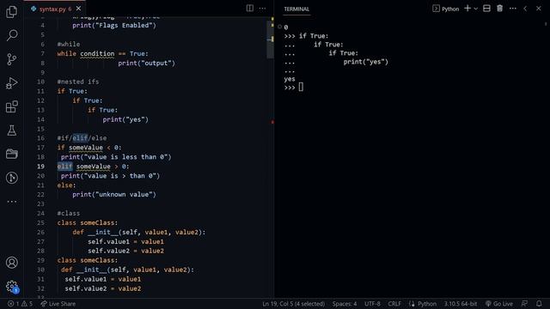Open the Extensions view
Viewport: 550px width, 309px height.
click(x=11, y=106)
